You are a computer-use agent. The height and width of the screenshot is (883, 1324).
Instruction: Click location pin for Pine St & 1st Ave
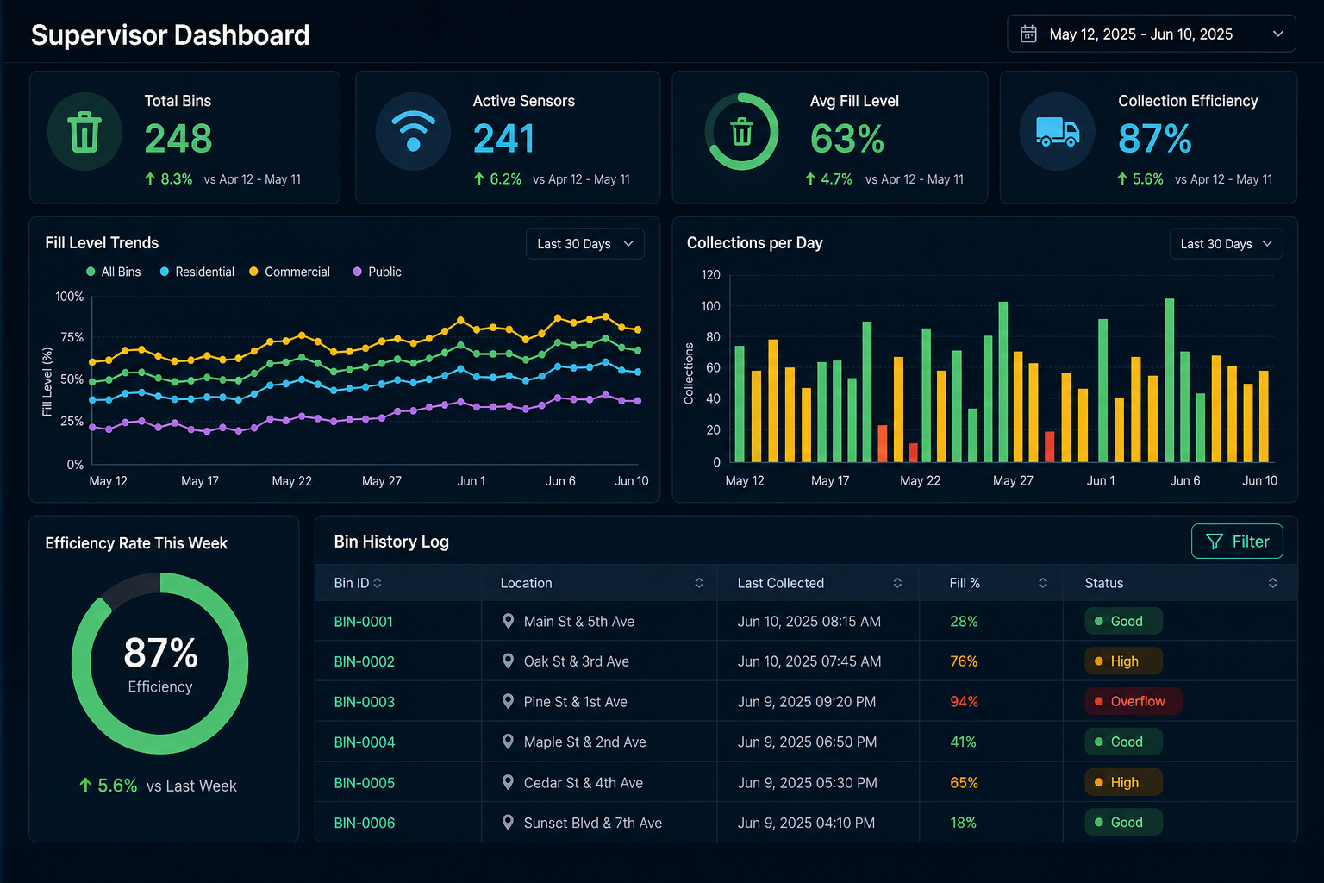[509, 702]
